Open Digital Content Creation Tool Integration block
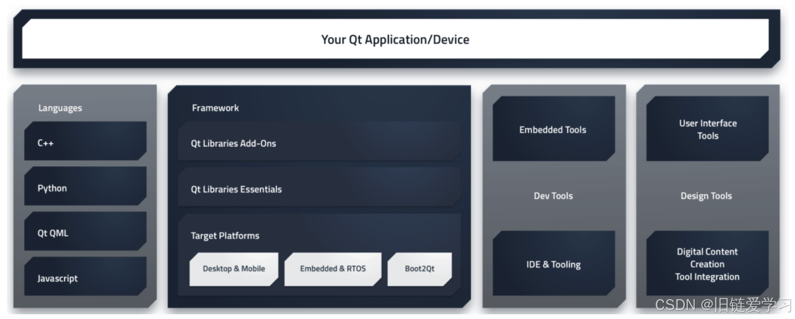This screenshot has height=319, width=795. coord(708,263)
